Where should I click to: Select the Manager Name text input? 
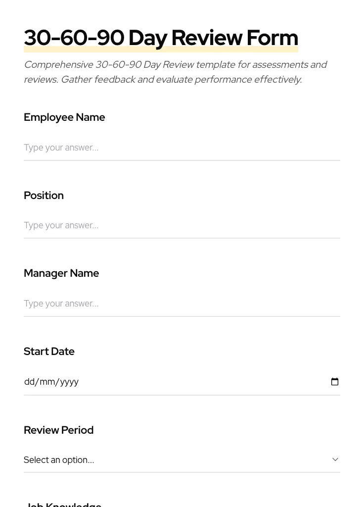click(x=182, y=304)
